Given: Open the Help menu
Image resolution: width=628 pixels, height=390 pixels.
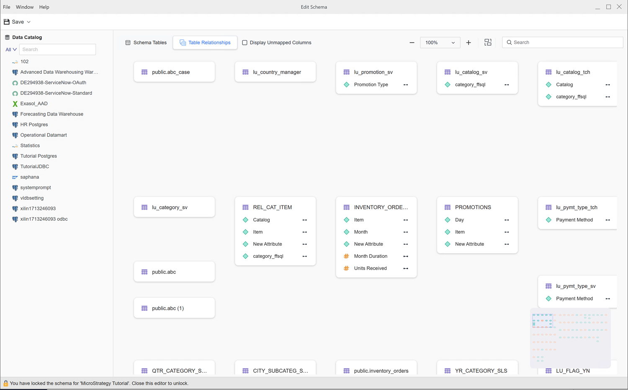Looking at the screenshot, I should [44, 7].
